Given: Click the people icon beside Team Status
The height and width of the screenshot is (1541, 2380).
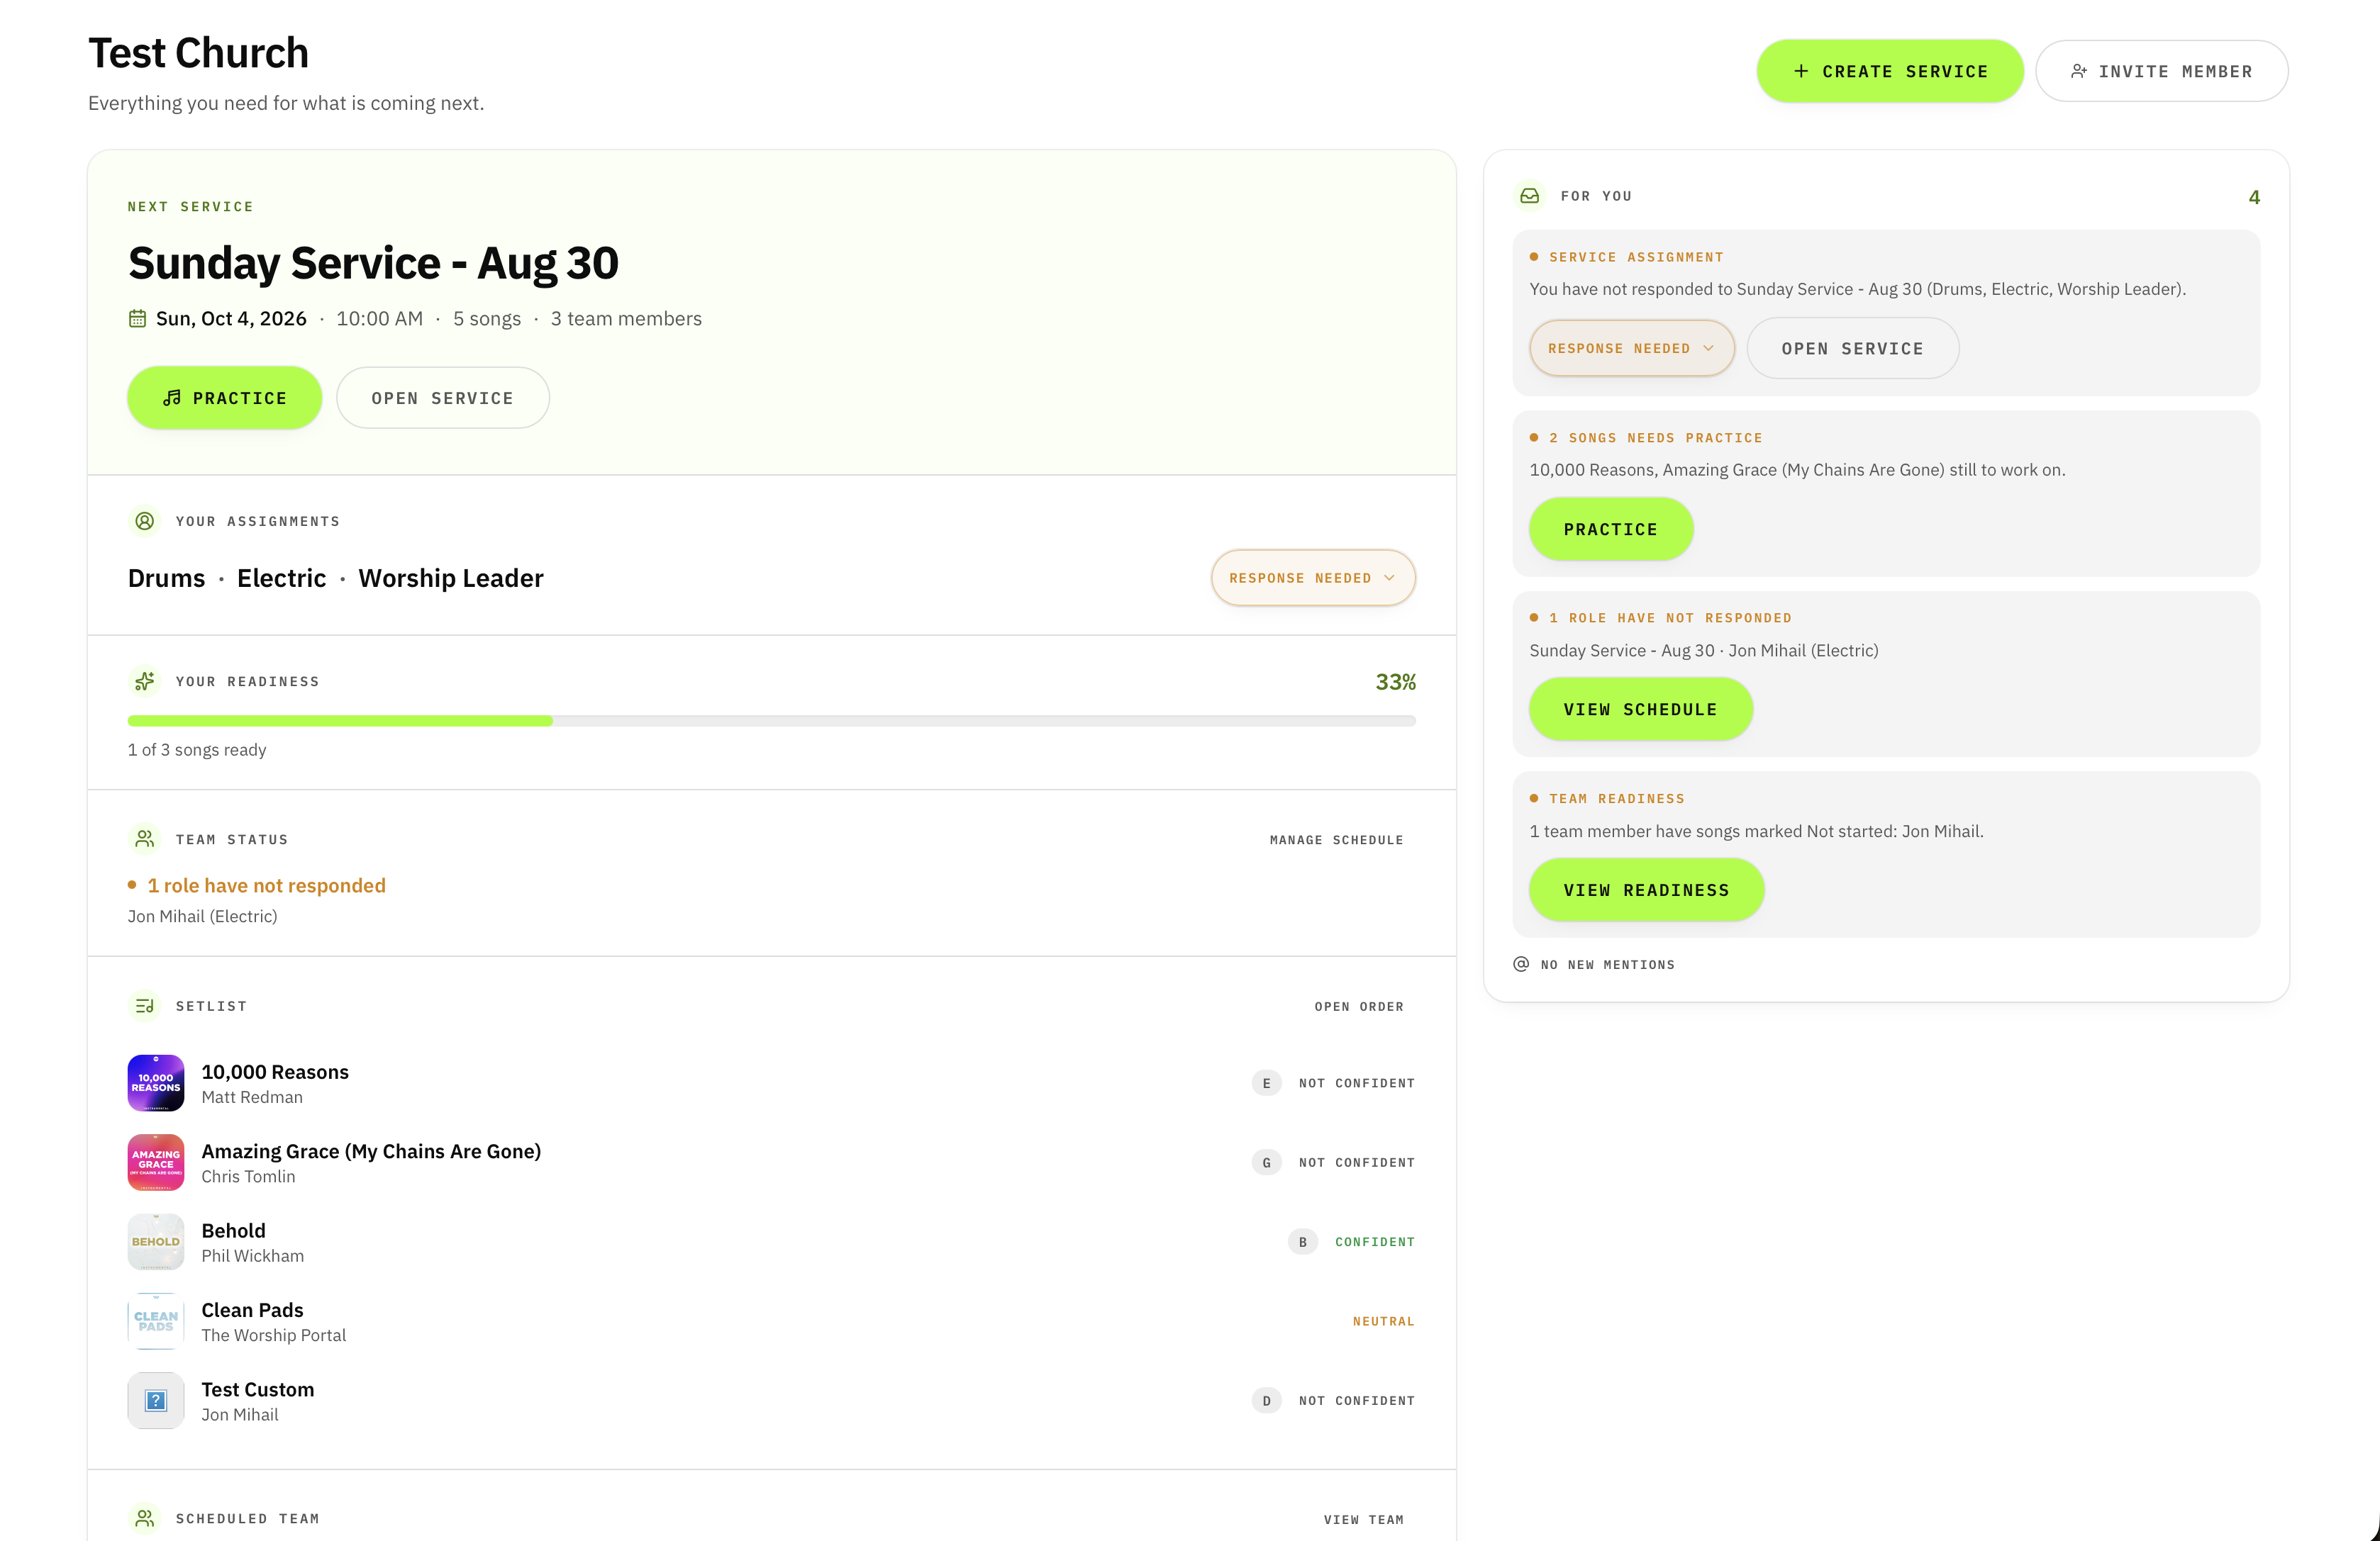Looking at the screenshot, I should 144,839.
